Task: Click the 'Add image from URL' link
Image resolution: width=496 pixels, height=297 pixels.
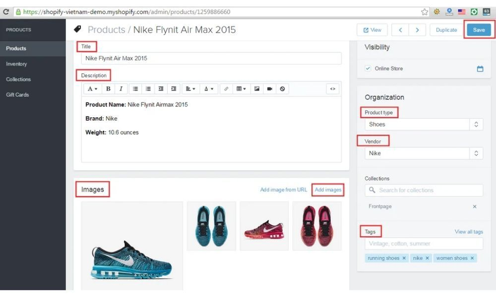Action: tap(283, 190)
